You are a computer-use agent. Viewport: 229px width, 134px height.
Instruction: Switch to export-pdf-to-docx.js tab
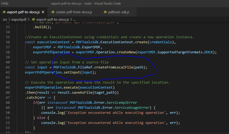pos(23,12)
